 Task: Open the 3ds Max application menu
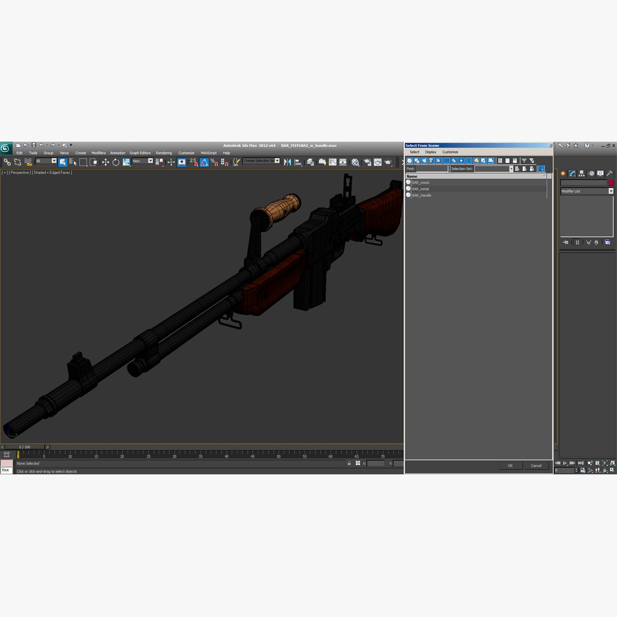coord(6,148)
